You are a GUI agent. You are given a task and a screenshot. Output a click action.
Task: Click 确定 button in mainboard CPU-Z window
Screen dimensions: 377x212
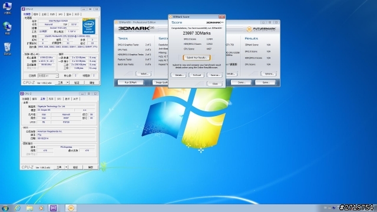point(91,167)
